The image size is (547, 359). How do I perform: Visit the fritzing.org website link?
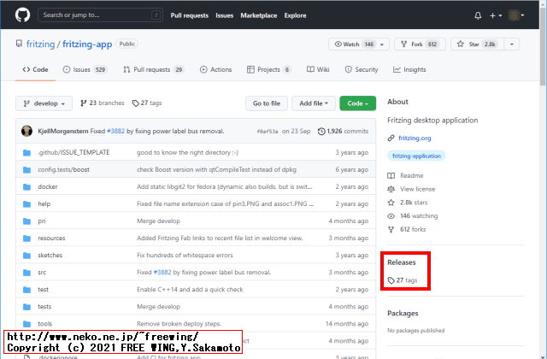(x=415, y=138)
